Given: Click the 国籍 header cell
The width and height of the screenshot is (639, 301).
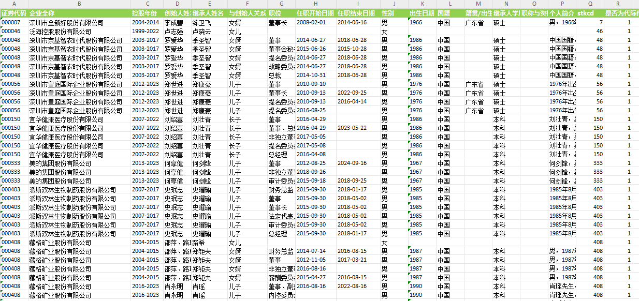Looking at the screenshot, I should [x=450, y=12].
